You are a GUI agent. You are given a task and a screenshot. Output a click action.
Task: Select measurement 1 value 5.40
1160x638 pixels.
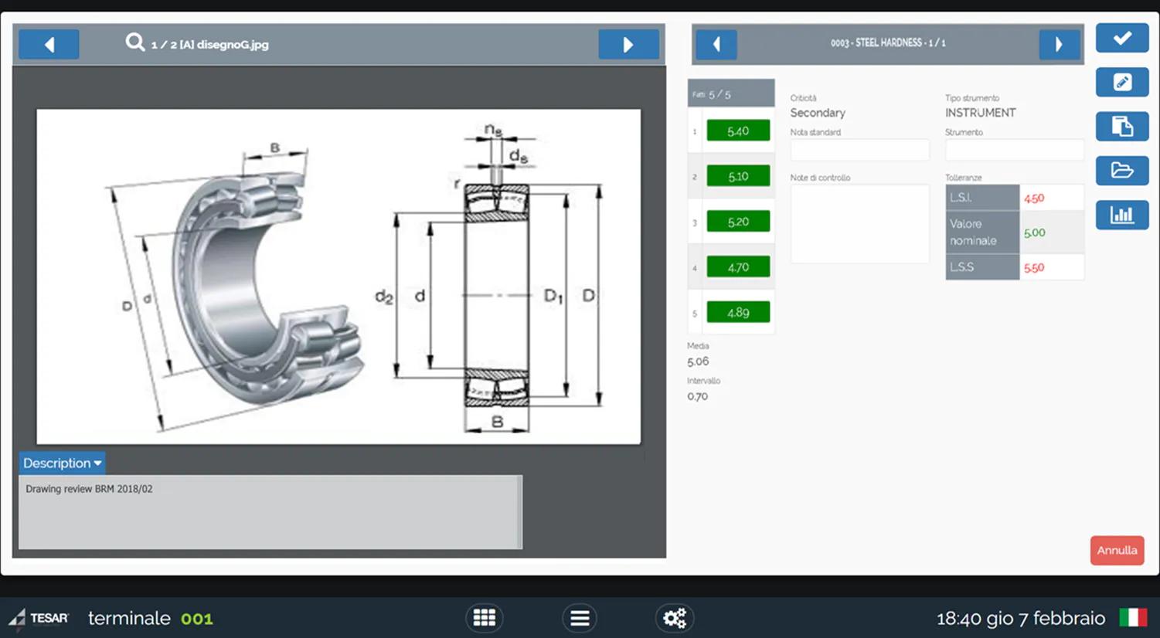pyautogui.click(x=738, y=131)
